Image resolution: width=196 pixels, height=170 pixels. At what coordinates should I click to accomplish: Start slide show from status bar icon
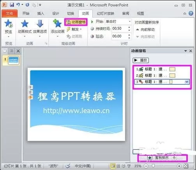click(129, 166)
